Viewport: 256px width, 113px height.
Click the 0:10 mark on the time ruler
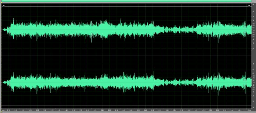click(x=9, y=110)
